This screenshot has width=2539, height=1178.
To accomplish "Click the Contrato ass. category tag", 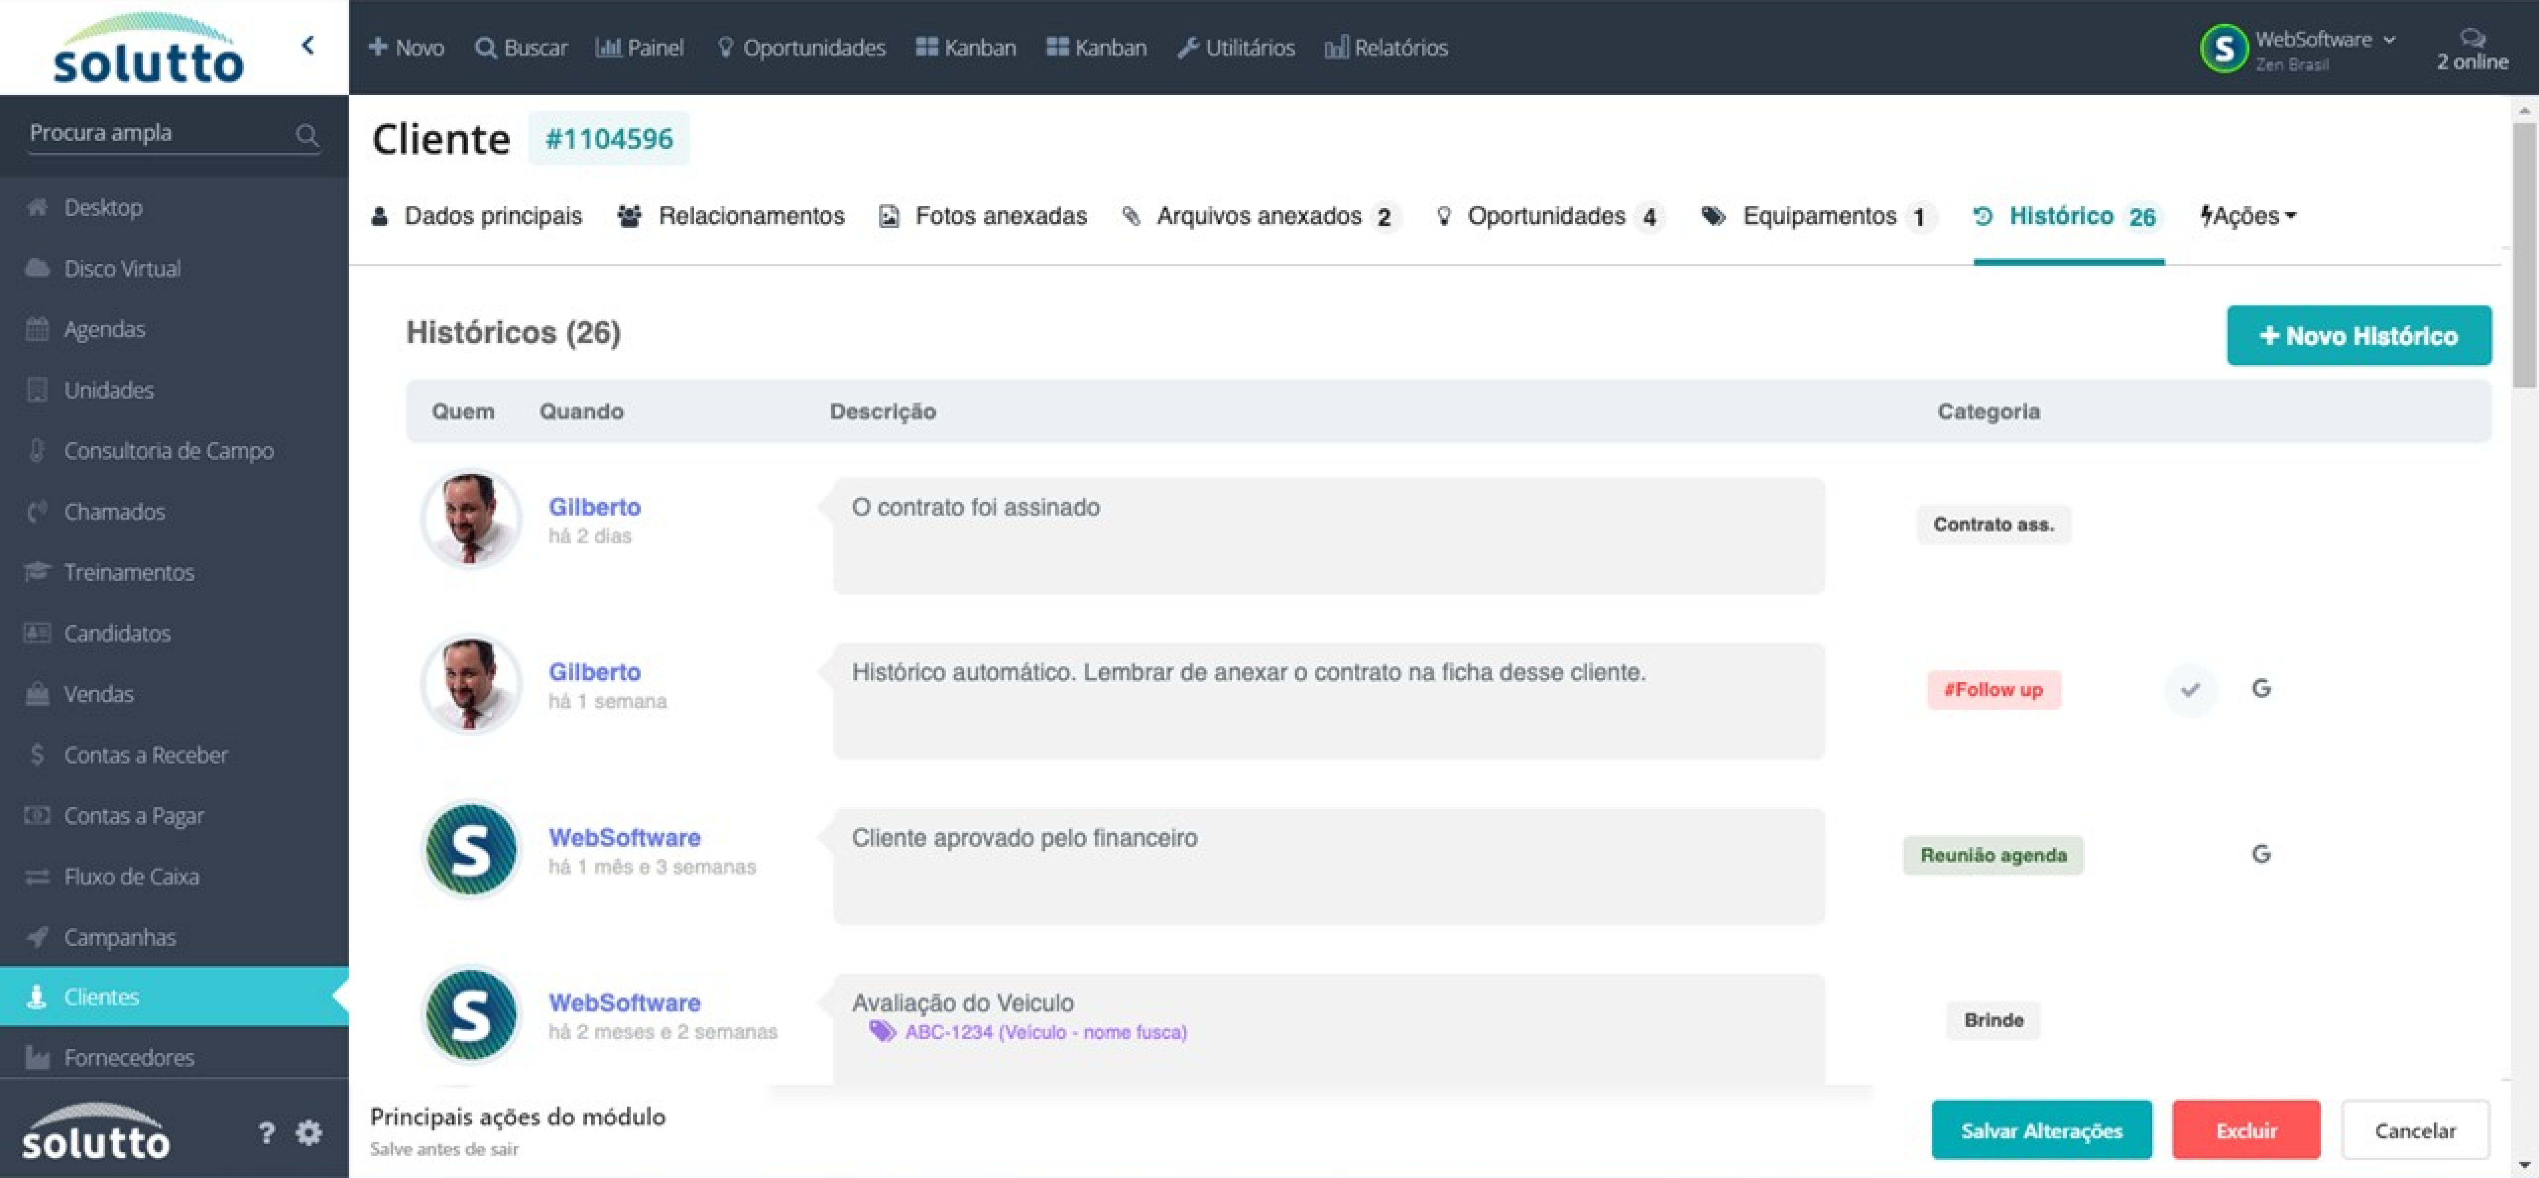I will [x=1993, y=525].
